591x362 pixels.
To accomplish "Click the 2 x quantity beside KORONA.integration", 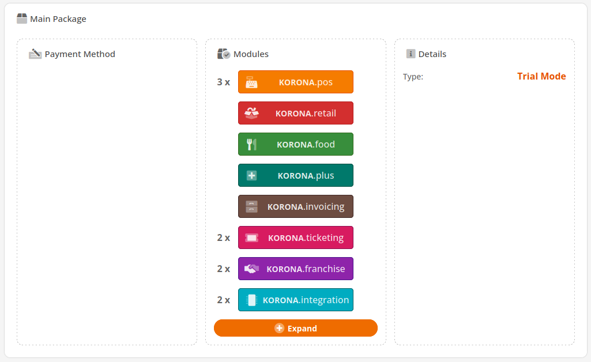I will 224,300.
